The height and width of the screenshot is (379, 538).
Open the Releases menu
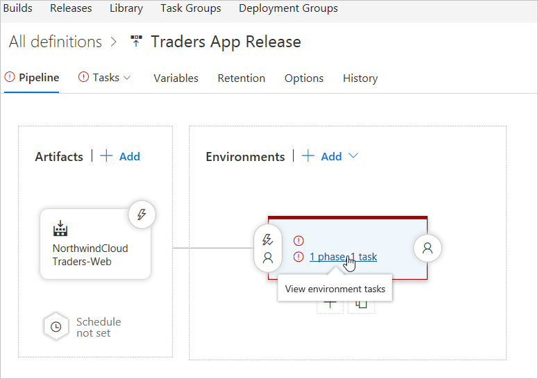click(71, 8)
